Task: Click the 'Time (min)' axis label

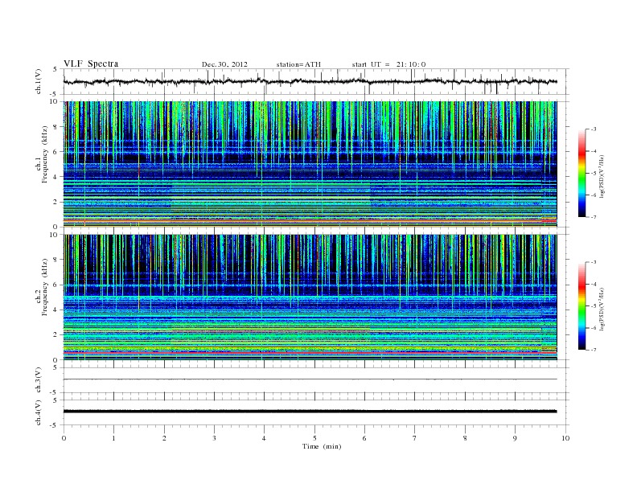Action: pos(322,446)
